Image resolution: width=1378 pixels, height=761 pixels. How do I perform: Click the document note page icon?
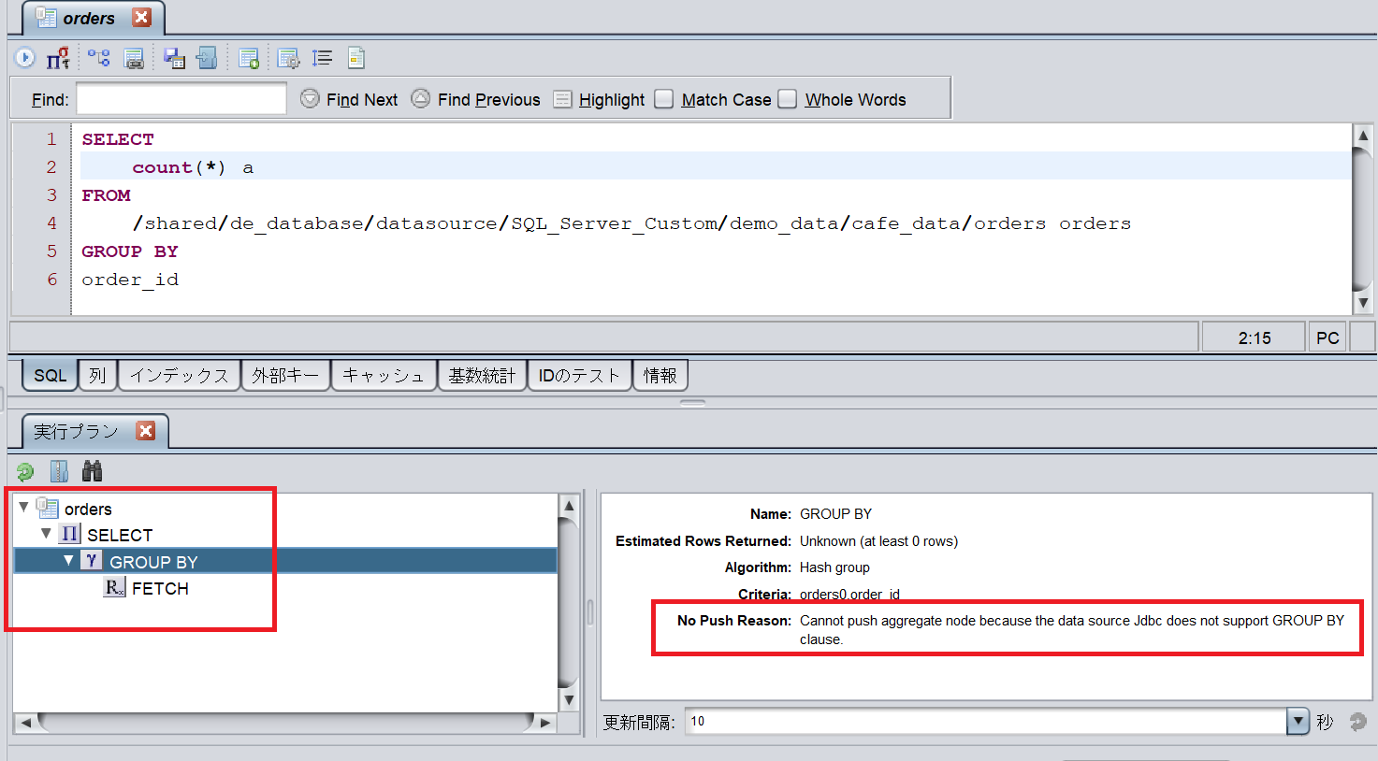pos(356,58)
